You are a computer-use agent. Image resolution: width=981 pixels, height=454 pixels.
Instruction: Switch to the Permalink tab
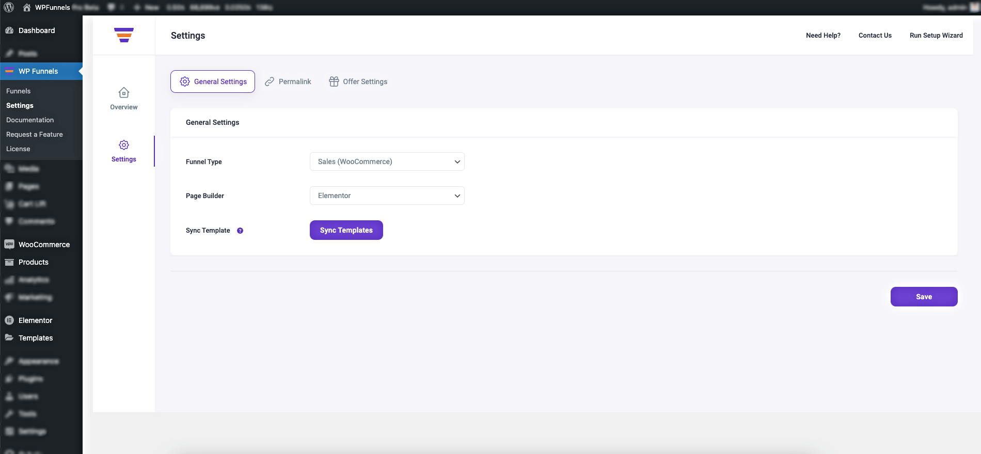288,82
